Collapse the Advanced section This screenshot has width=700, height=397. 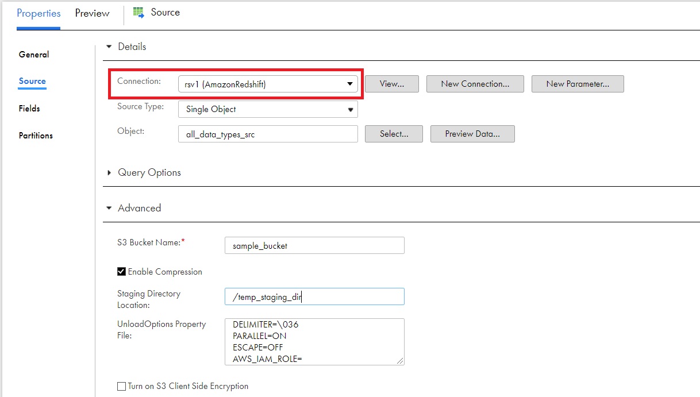point(109,209)
